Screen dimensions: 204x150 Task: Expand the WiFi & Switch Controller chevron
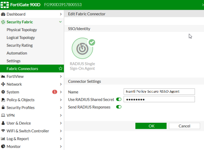pos(61,131)
